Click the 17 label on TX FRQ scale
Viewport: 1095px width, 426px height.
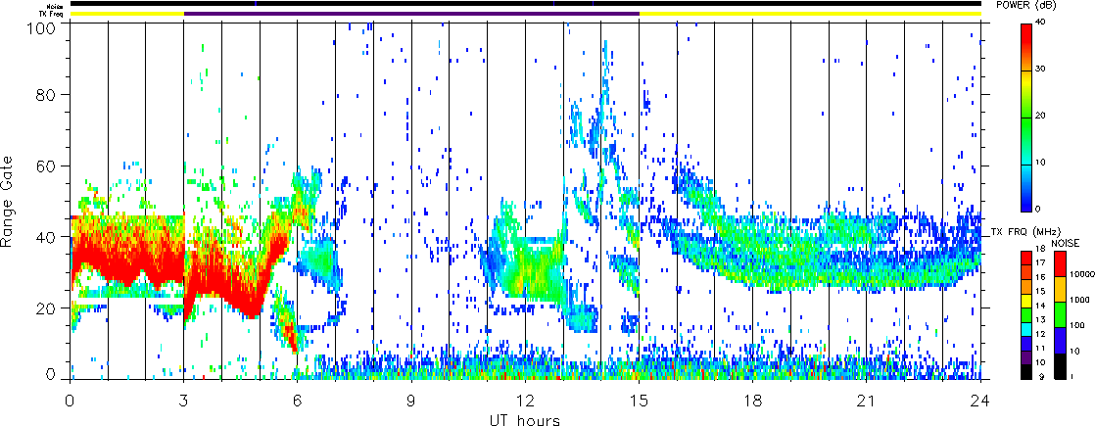click(1040, 262)
